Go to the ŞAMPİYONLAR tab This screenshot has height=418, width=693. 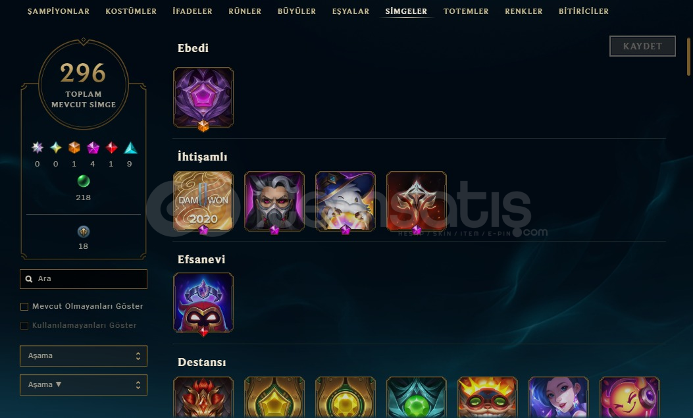pos(59,11)
